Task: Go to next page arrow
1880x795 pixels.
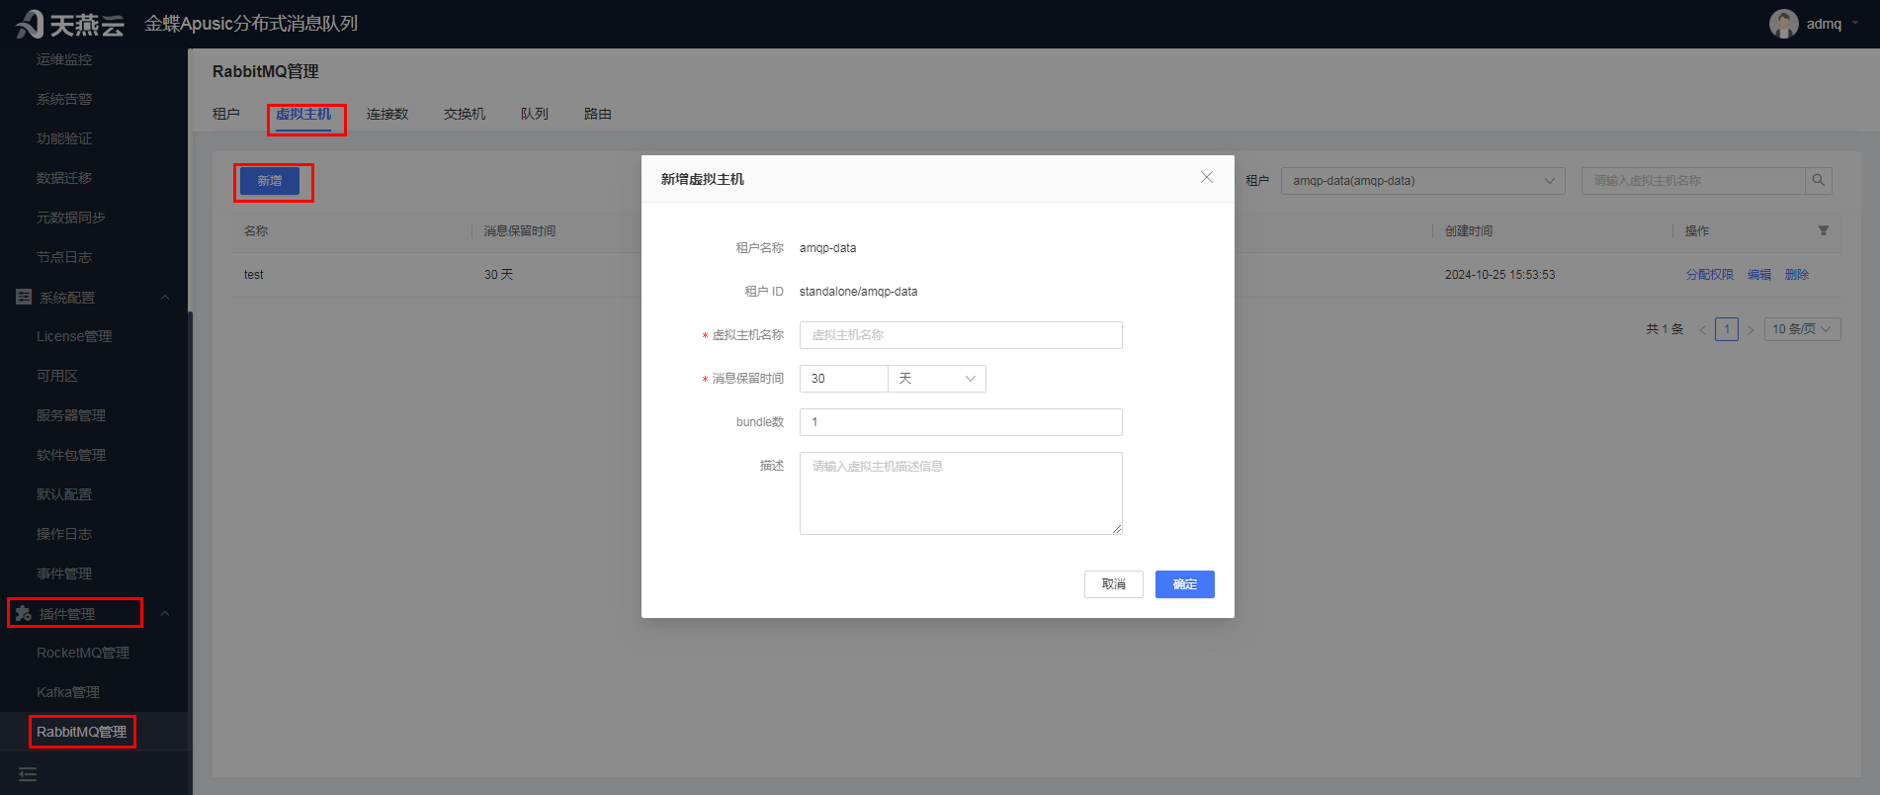Action: click(x=1751, y=329)
